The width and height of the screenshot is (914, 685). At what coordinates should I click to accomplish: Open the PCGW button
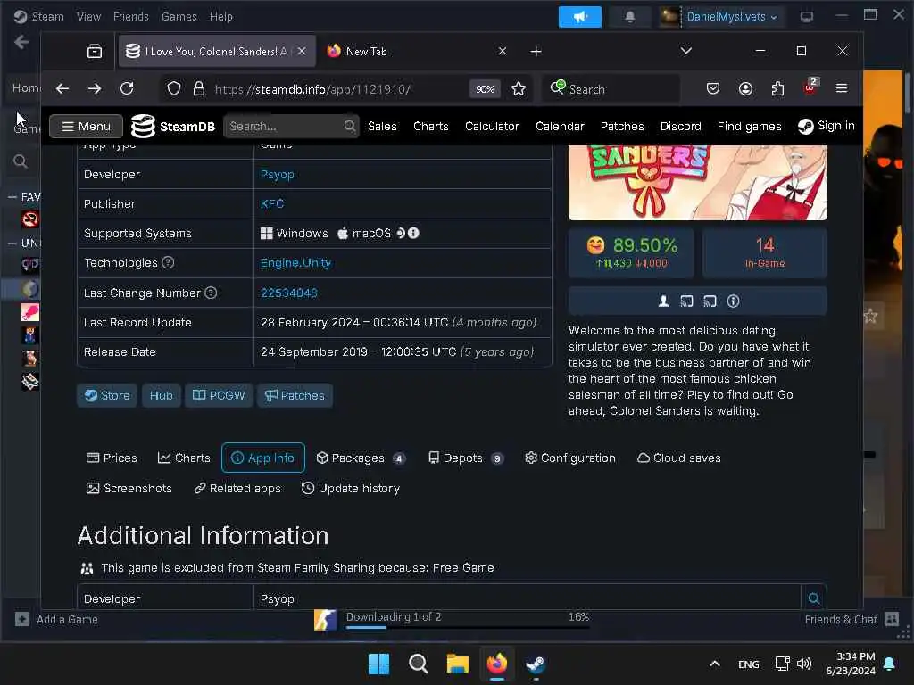(219, 395)
